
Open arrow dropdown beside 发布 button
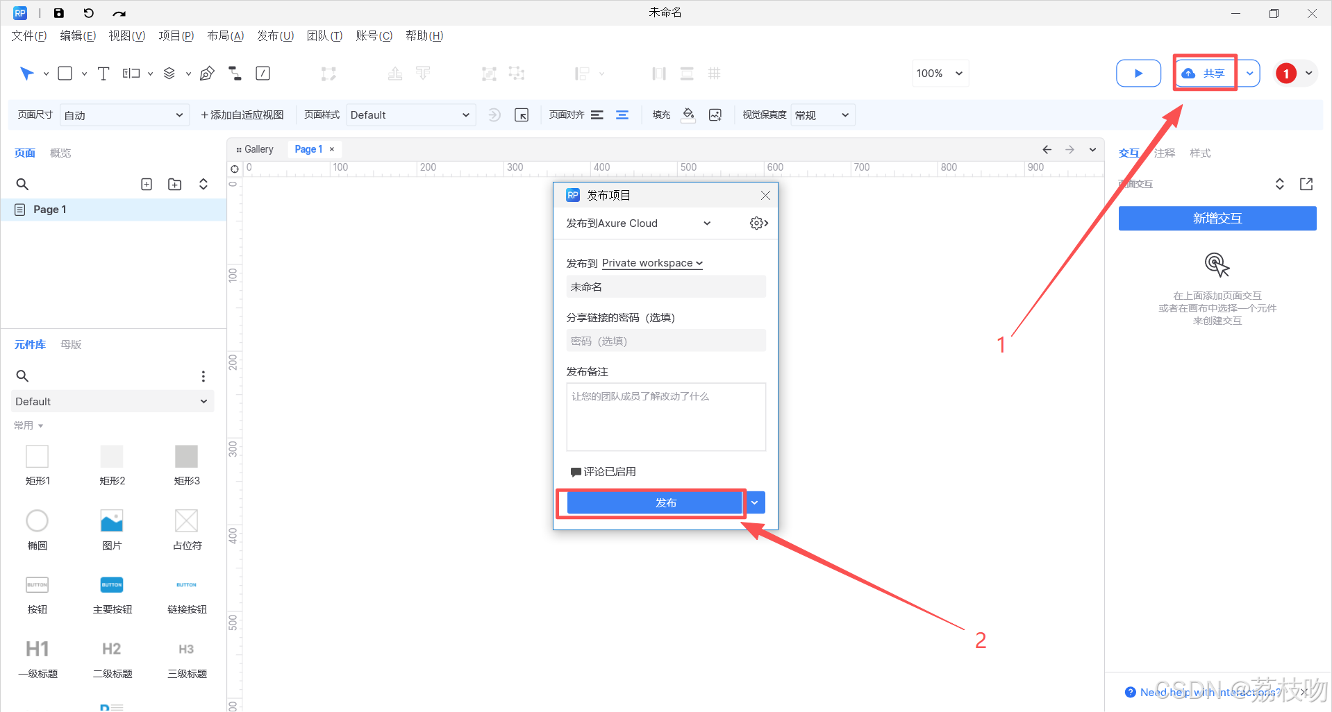(754, 502)
